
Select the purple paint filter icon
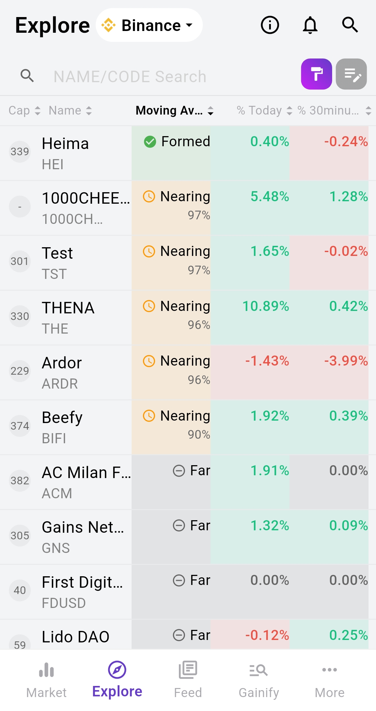tap(316, 75)
